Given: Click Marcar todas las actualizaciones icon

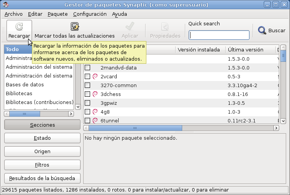Looking at the screenshot, I should [x=75, y=26].
